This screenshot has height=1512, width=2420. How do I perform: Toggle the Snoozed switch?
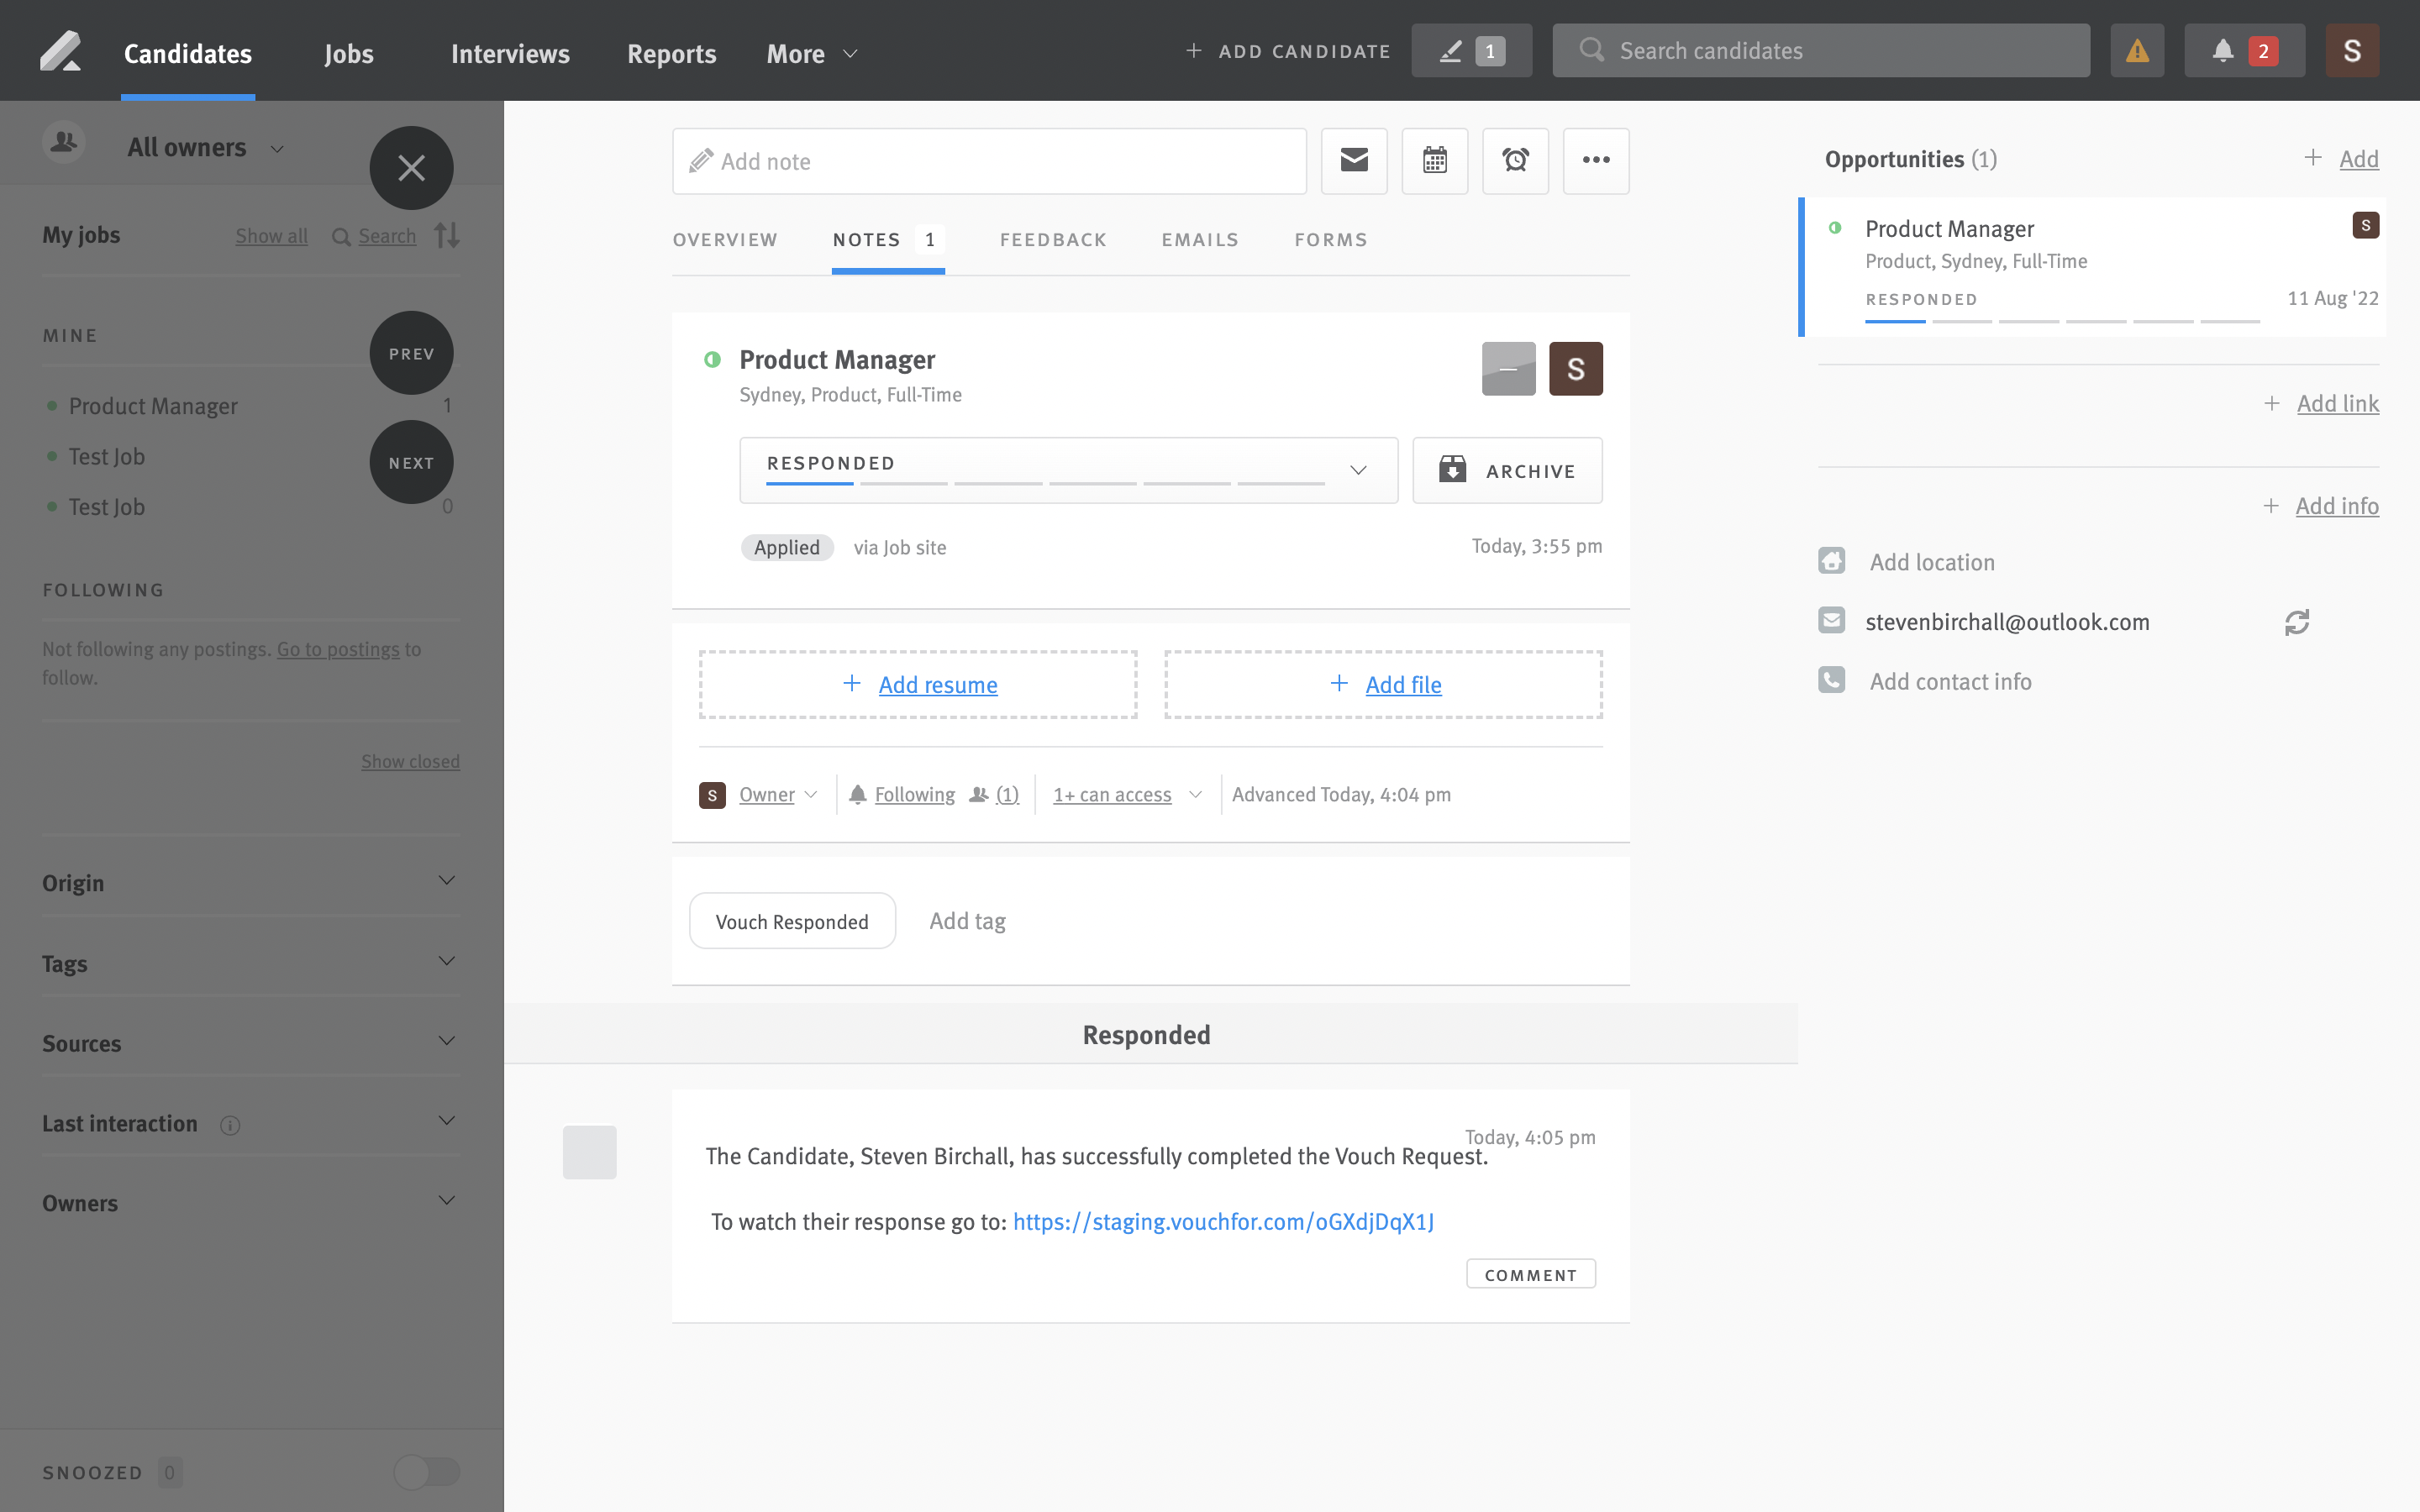tap(427, 1471)
